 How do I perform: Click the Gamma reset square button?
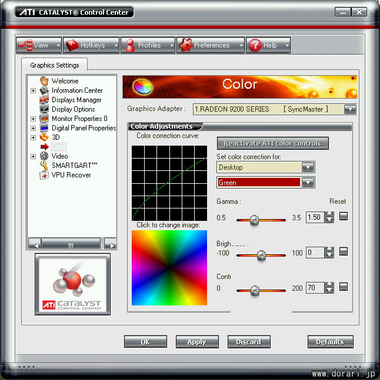click(x=344, y=216)
